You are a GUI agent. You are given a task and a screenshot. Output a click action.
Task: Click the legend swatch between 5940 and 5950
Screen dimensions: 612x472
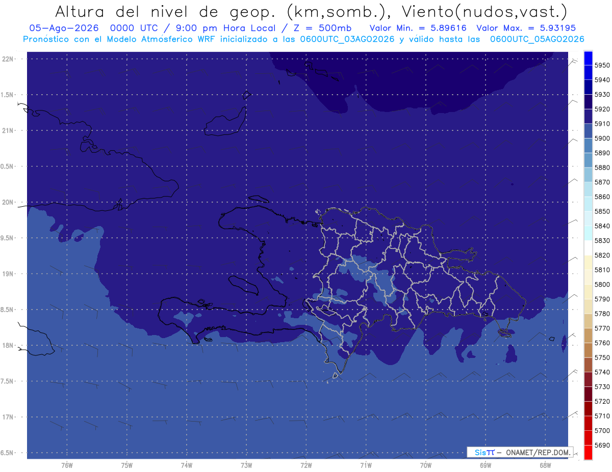[x=588, y=72]
